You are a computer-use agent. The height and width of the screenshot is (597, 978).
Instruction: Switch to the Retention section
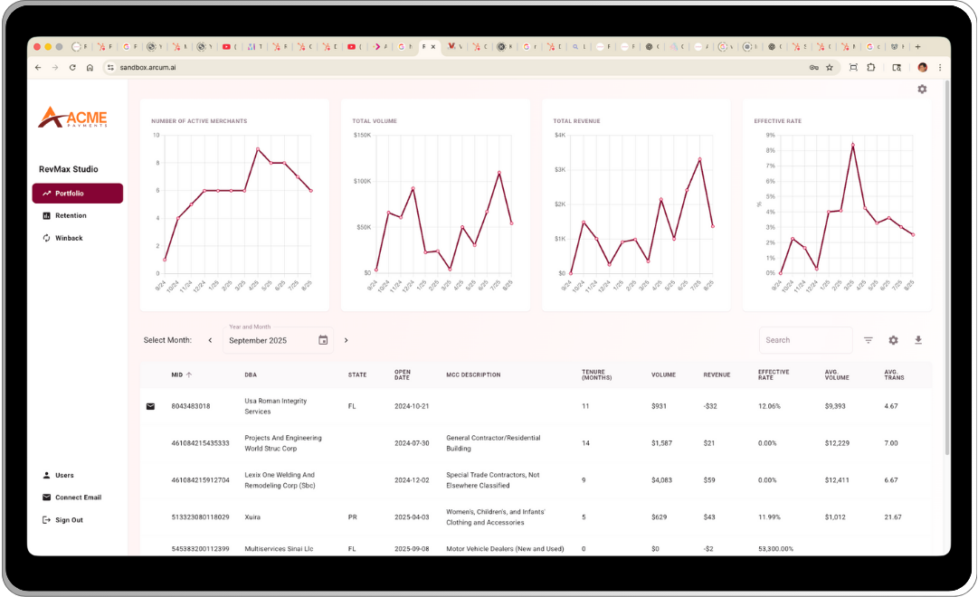coord(71,215)
